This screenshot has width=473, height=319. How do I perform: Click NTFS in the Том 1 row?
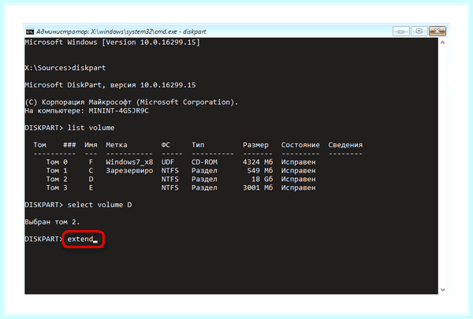click(x=169, y=171)
